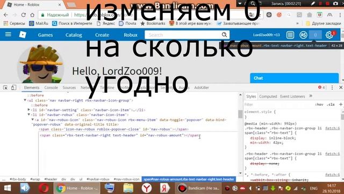Click the search magnifier icon in Roblox navbar
Image resolution: width=344 pixels, height=194 pixels.
(224, 34)
